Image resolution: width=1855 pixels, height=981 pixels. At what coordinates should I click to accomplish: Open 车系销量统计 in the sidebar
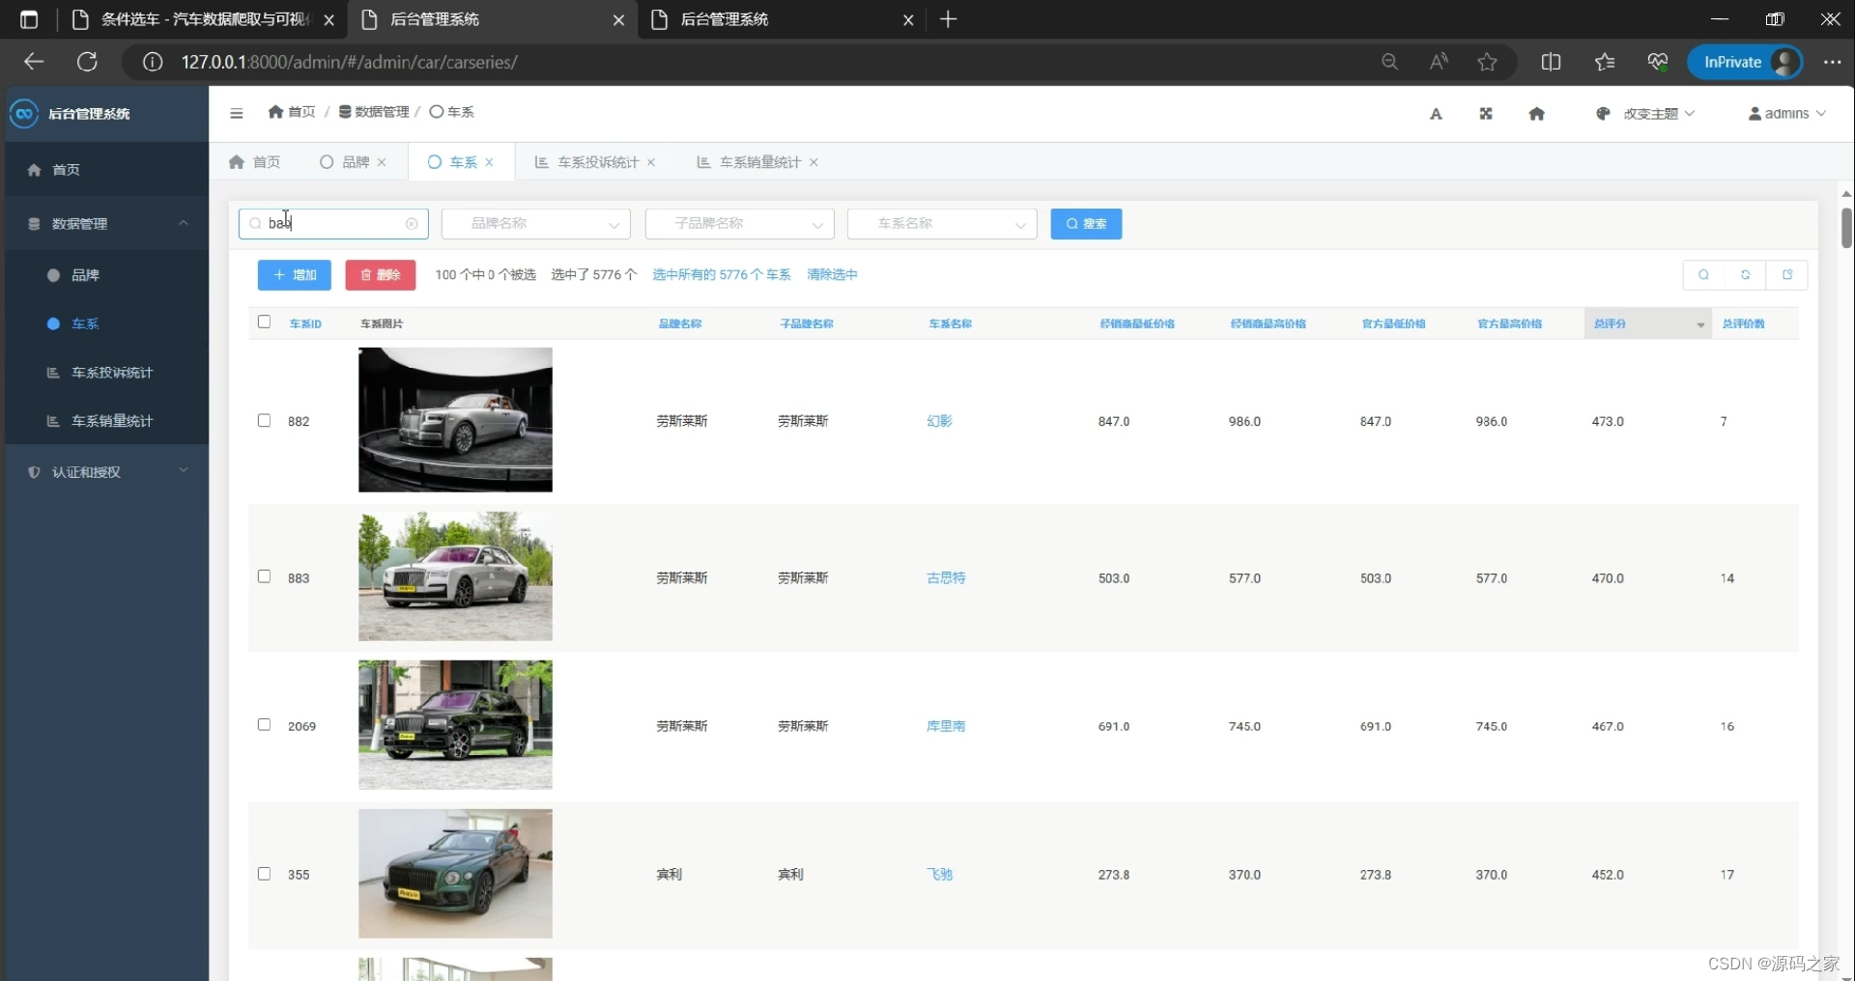pos(106,421)
